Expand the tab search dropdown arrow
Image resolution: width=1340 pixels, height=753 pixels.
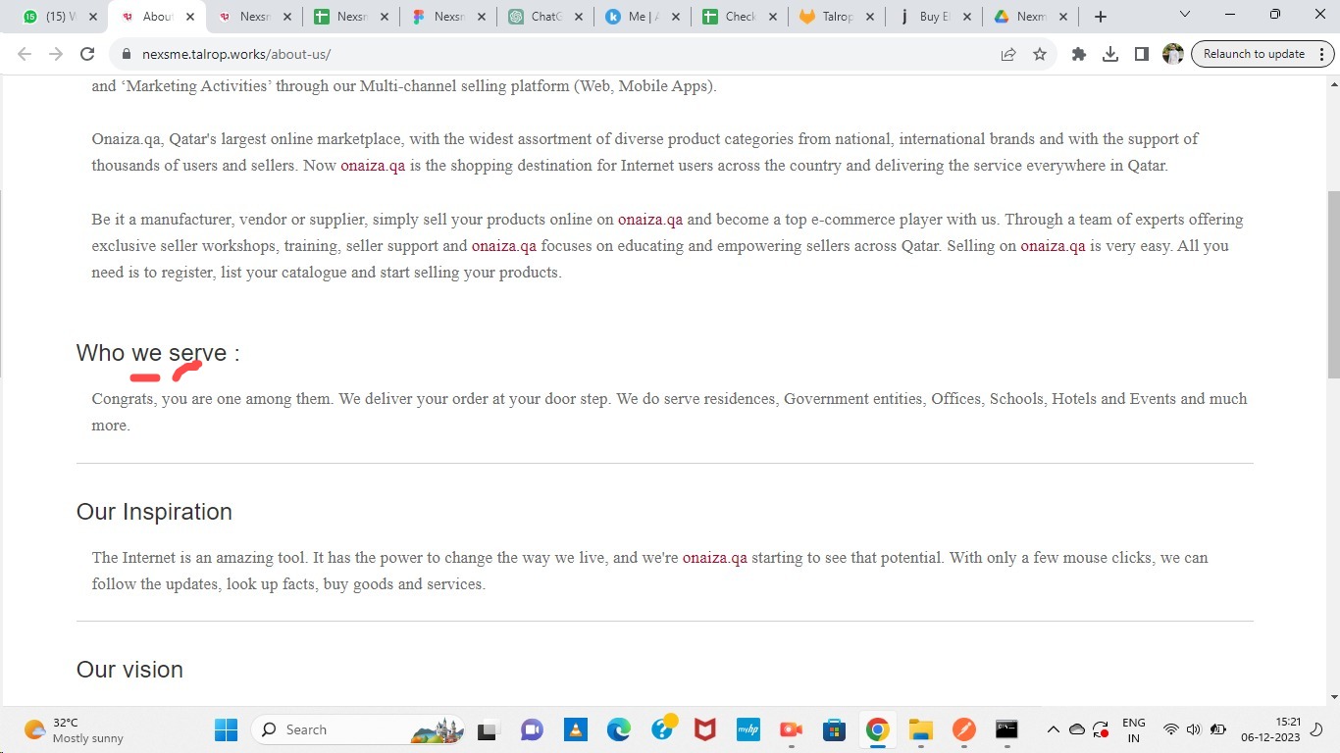[x=1184, y=16]
